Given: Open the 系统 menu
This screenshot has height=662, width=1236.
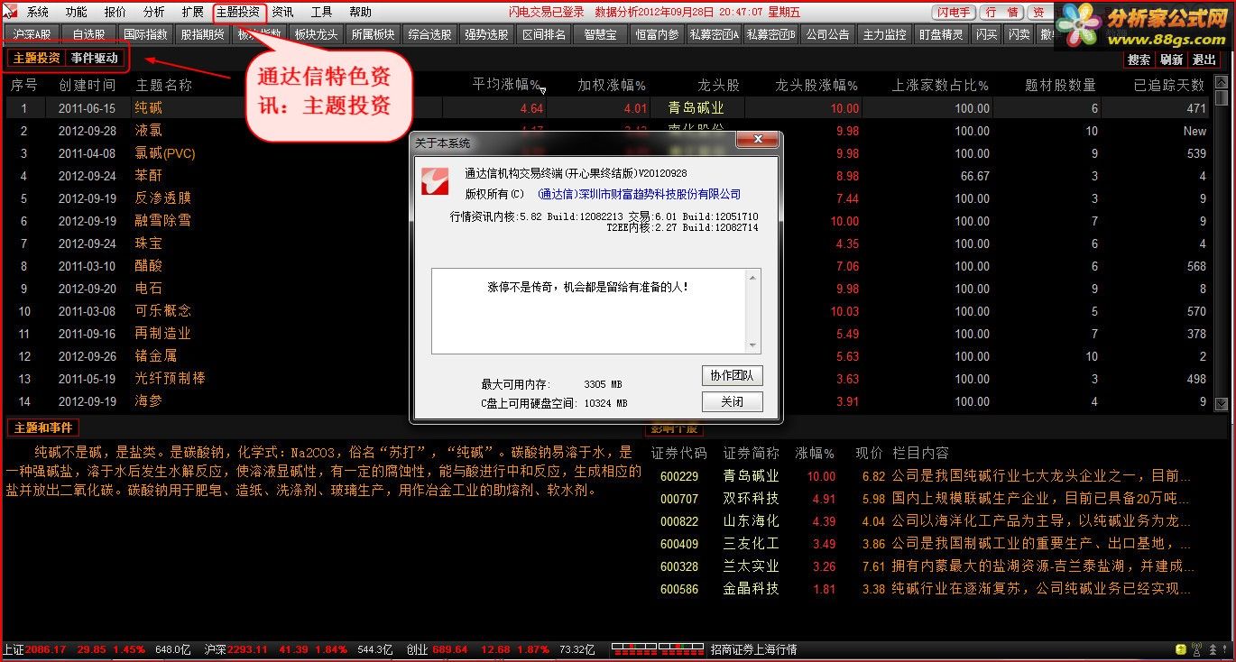Looking at the screenshot, I should tap(38, 12).
